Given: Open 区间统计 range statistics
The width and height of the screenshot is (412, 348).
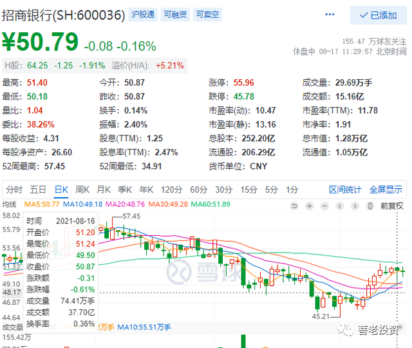Looking at the screenshot, I should pyautogui.click(x=345, y=189).
